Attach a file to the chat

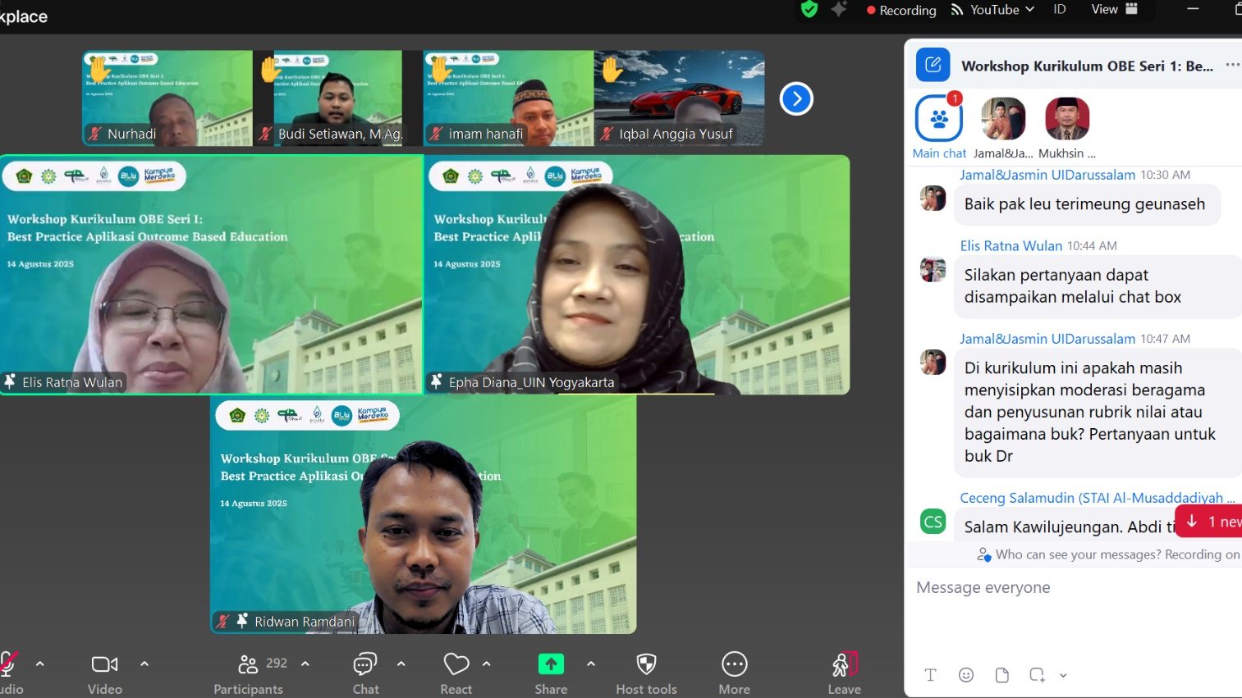(x=1001, y=674)
